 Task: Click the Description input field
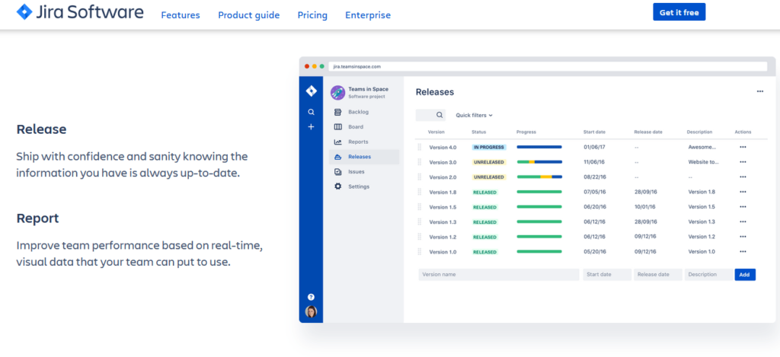pyautogui.click(x=709, y=275)
